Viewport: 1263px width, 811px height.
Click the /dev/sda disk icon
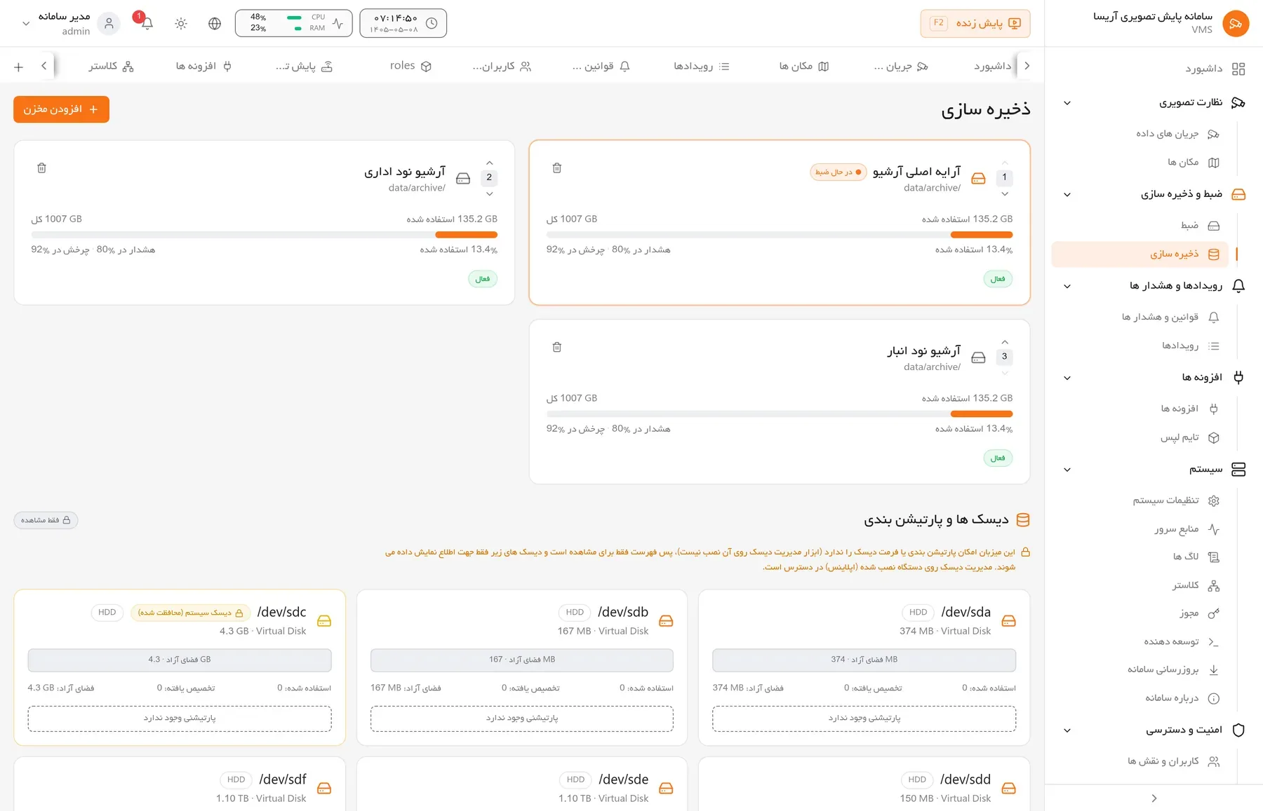pyautogui.click(x=1008, y=621)
